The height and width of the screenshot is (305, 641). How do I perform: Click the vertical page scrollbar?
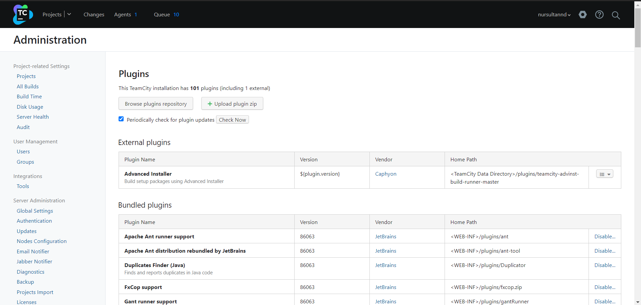point(638,28)
